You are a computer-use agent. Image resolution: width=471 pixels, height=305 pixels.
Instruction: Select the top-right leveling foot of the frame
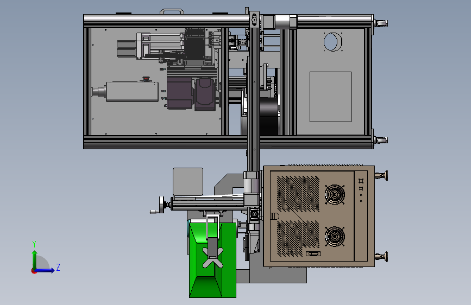[381, 23]
